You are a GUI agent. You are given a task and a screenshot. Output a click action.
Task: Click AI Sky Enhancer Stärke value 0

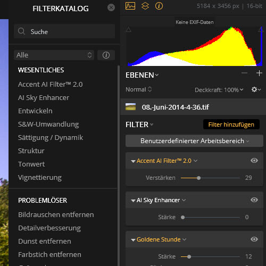(247, 217)
